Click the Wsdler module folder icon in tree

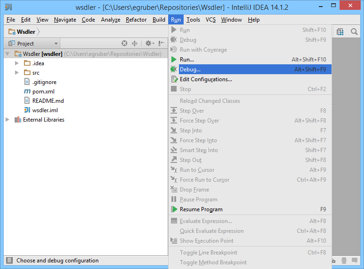18,54
